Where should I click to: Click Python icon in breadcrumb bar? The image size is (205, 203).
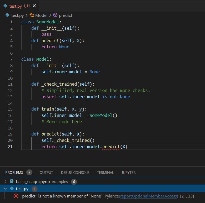(7, 15)
